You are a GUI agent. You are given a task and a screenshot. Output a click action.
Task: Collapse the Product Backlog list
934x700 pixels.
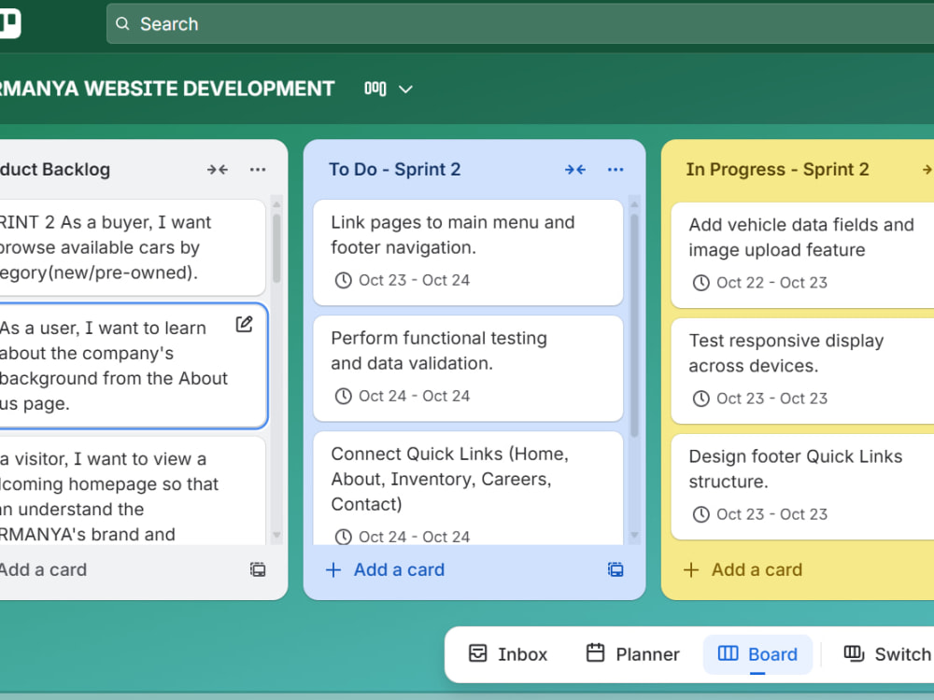(x=218, y=170)
